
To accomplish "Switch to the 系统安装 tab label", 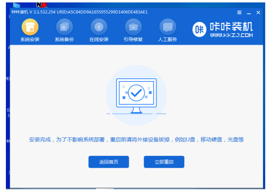I will point(30,39).
